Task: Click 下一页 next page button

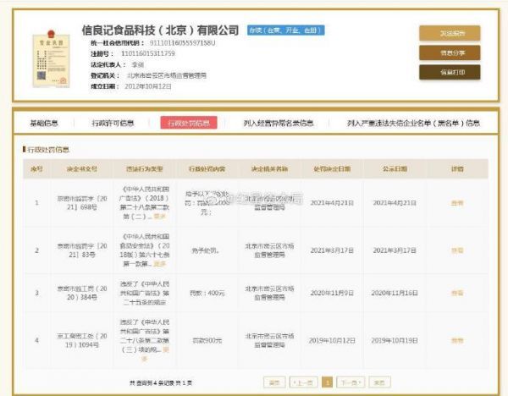Action: pos(351,382)
